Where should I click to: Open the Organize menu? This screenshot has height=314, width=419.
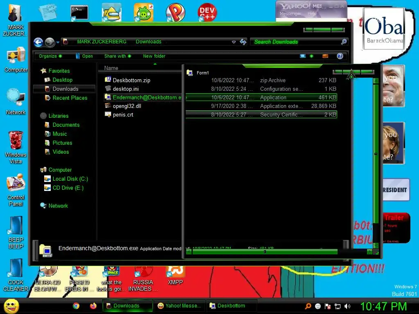50,56
